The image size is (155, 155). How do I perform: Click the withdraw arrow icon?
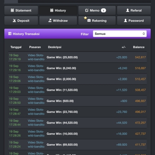[50, 21]
